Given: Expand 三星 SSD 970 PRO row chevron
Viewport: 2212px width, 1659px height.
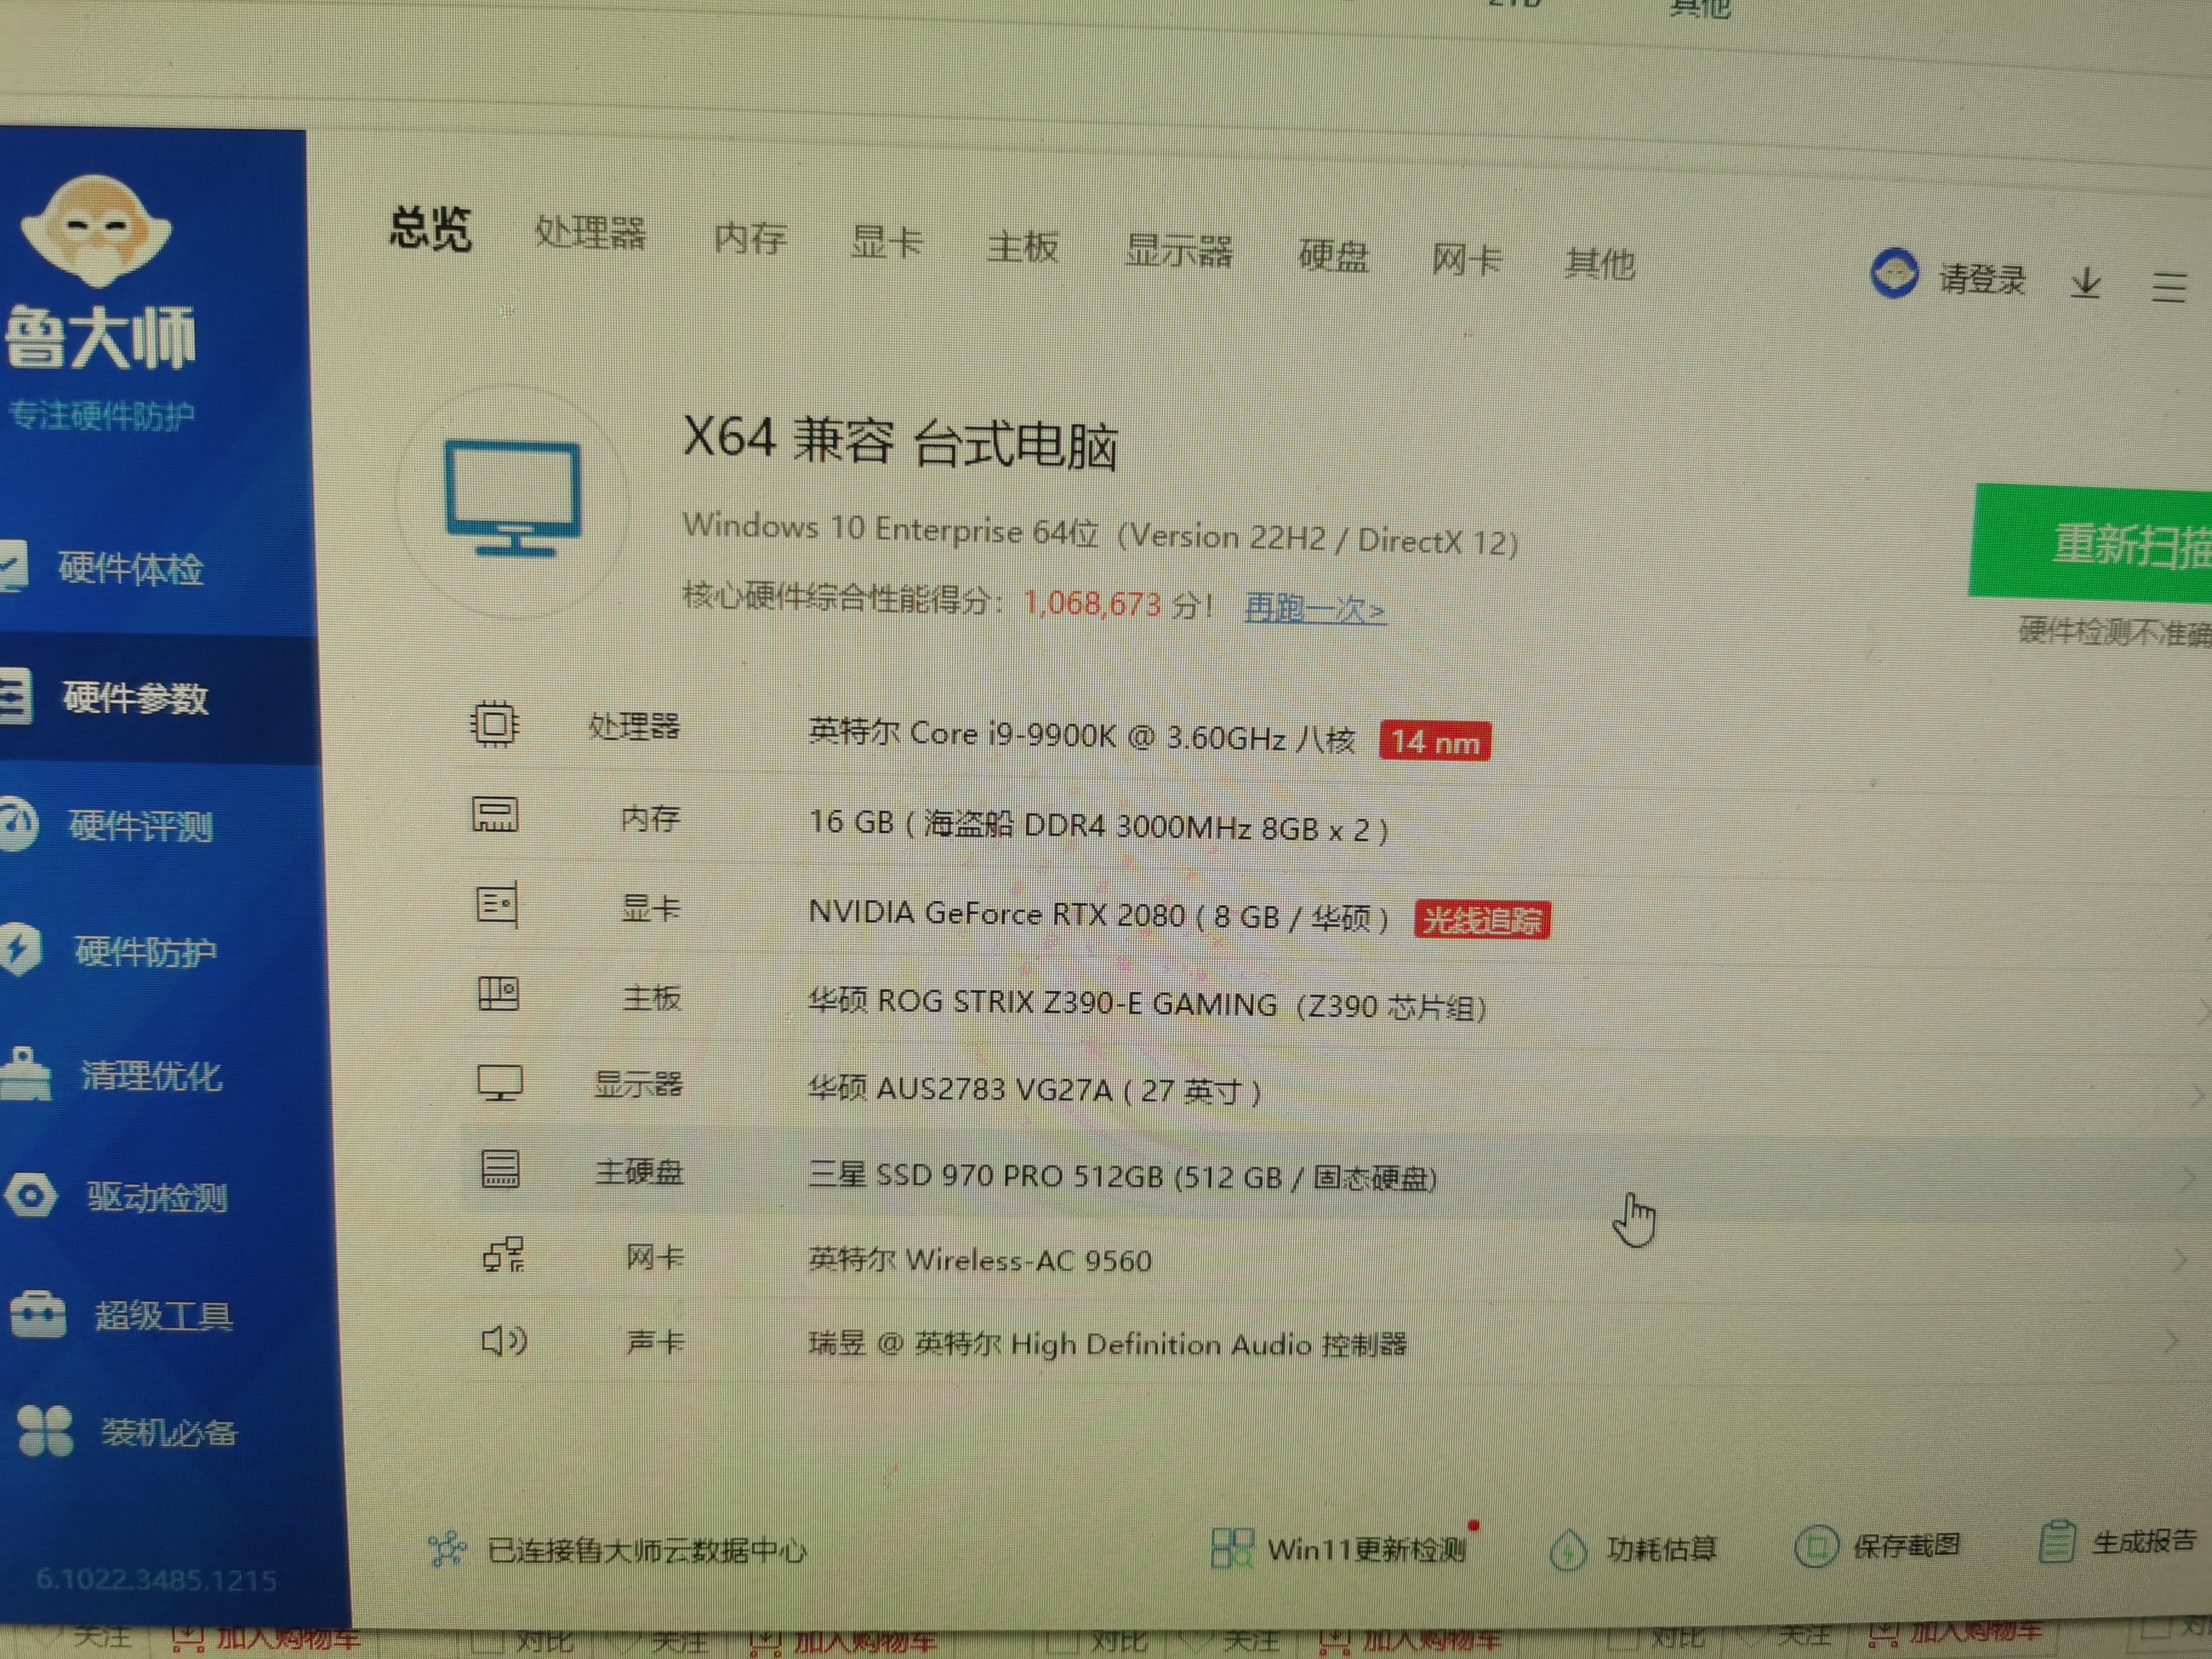Looking at the screenshot, I should tap(2188, 1179).
